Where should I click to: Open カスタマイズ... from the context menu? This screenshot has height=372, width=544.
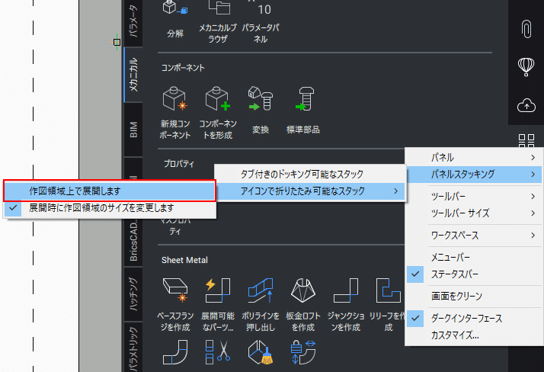474,335
